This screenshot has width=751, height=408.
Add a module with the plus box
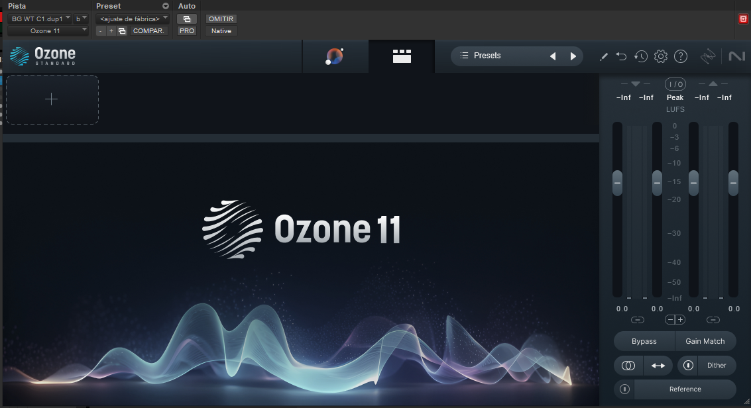[52, 99]
